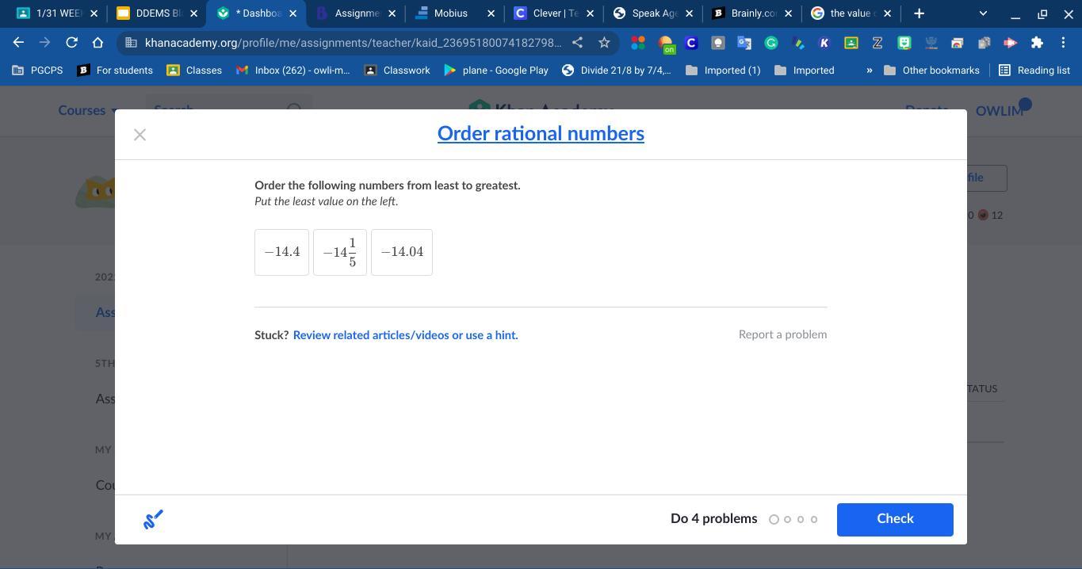Open the Other bookmarks folder

click(x=931, y=71)
